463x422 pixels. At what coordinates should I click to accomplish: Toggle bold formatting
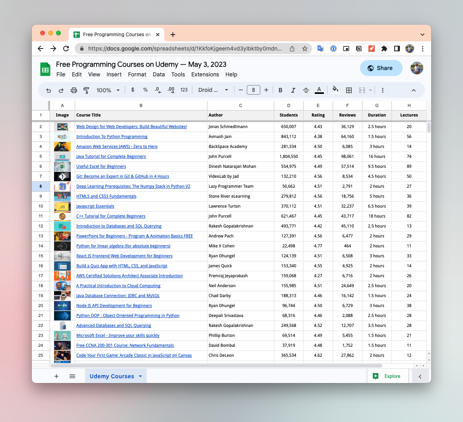click(281, 90)
